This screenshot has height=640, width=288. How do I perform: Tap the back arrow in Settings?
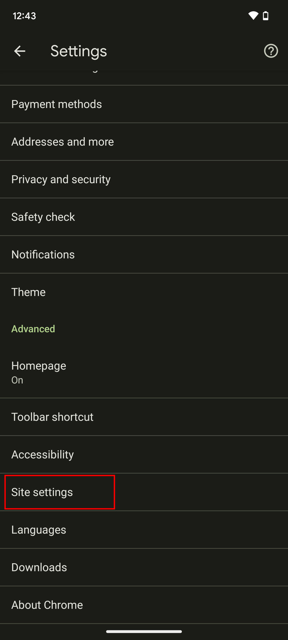pyautogui.click(x=20, y=51)
